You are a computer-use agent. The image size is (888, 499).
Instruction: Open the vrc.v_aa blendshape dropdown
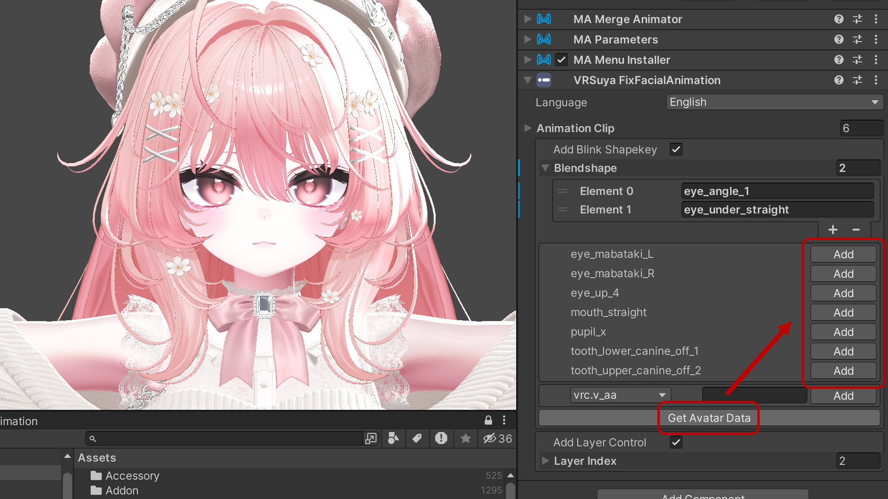click(x=620, y=395)
